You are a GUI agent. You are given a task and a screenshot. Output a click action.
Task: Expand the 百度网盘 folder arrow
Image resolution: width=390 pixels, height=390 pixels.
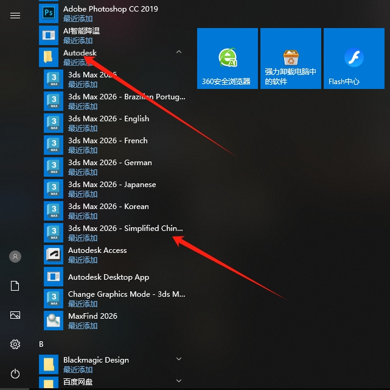pyautogui.click(x=178, y=381)
